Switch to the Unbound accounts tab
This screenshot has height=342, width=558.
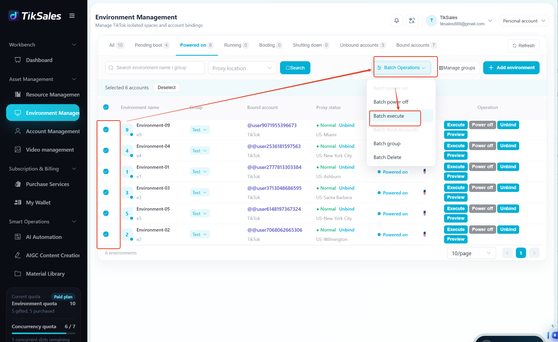coord(363,45)
